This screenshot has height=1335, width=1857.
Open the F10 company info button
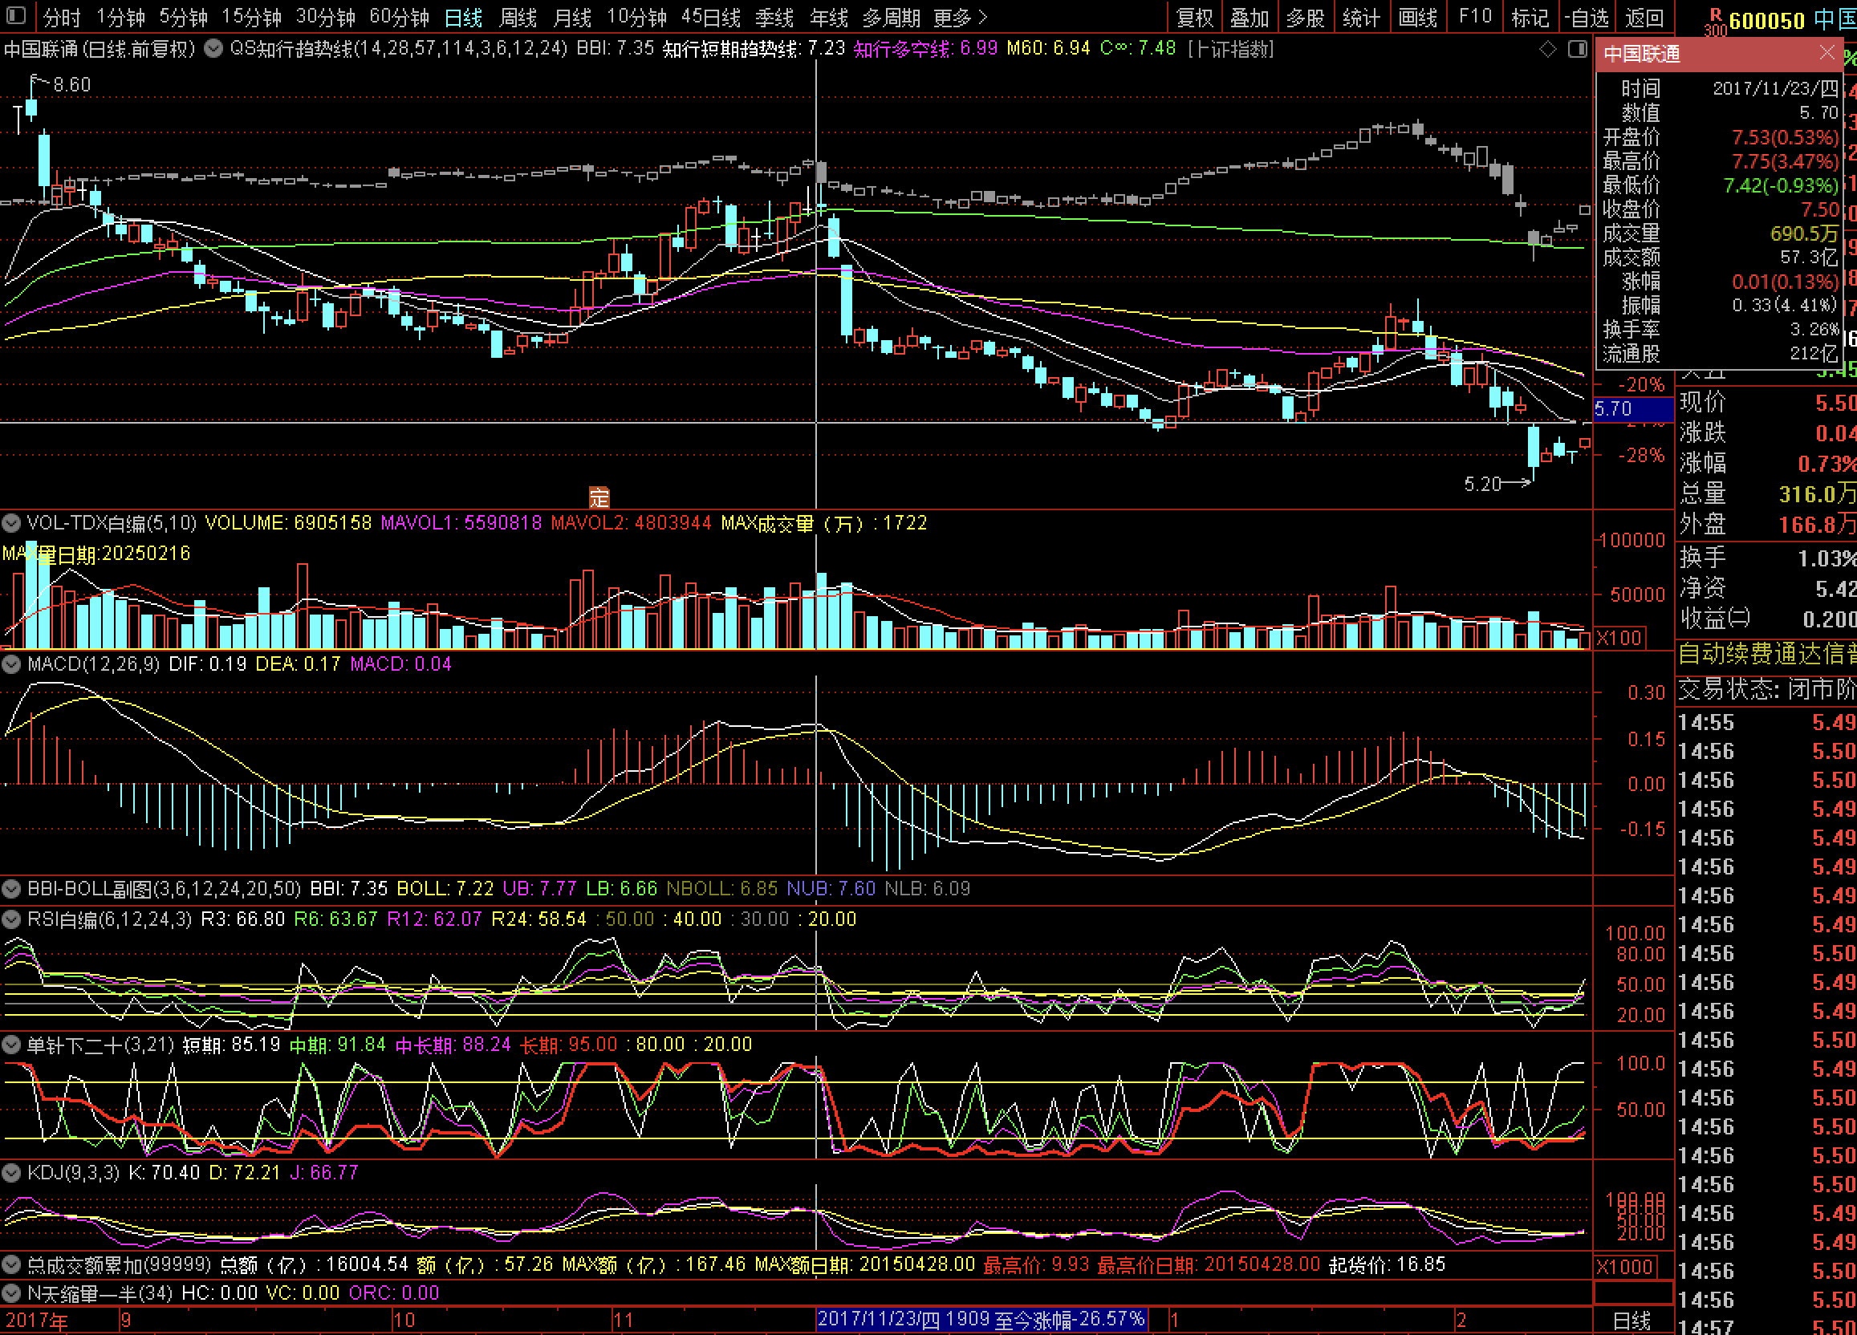1475,17
